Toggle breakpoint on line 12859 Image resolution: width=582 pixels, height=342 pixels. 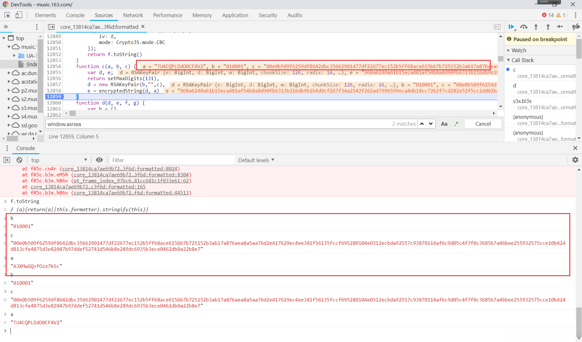[54, 97]
